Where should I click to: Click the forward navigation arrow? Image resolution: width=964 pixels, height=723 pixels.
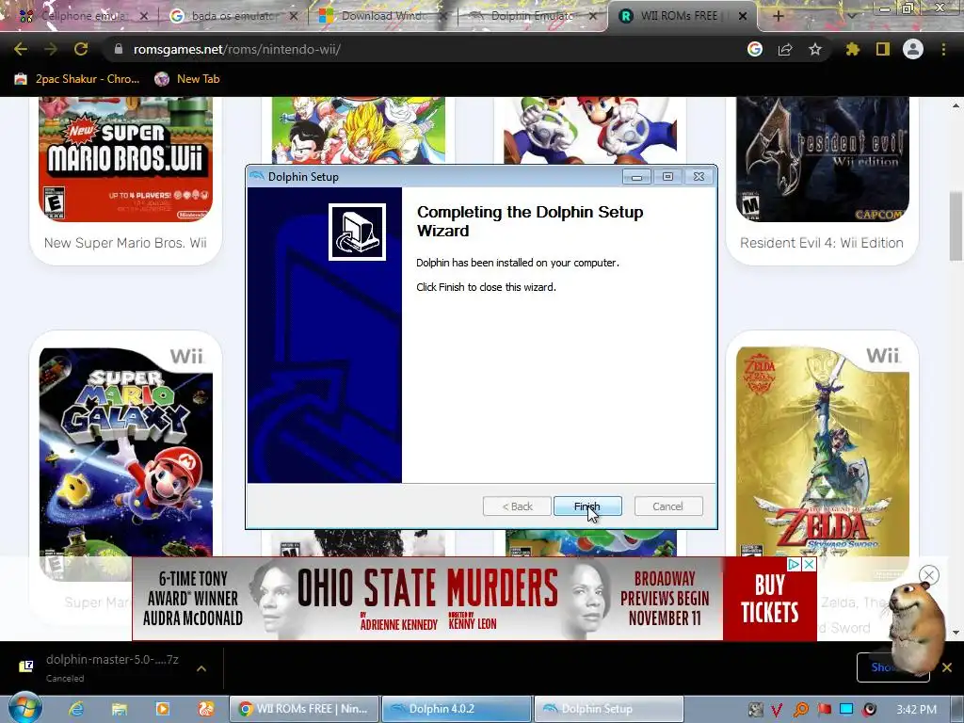click(51, 49)
